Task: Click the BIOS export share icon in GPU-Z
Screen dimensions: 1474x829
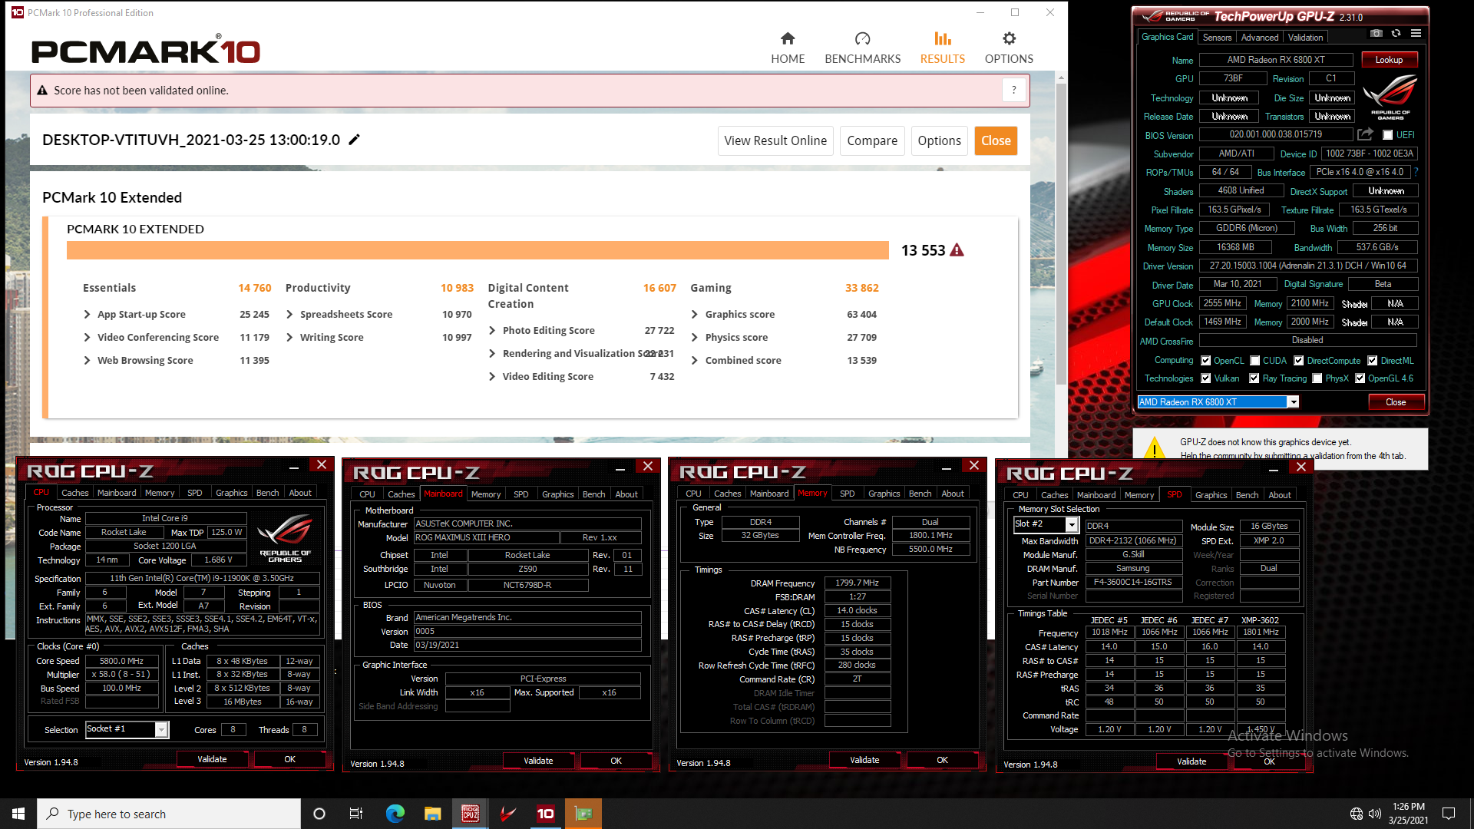Action: pos(1365,134)
